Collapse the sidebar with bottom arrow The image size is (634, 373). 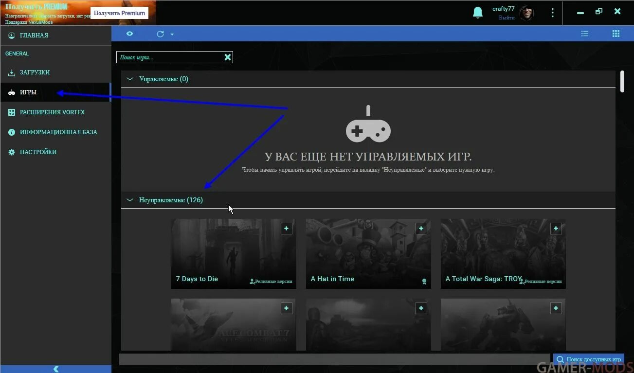(x=55, y=369)
